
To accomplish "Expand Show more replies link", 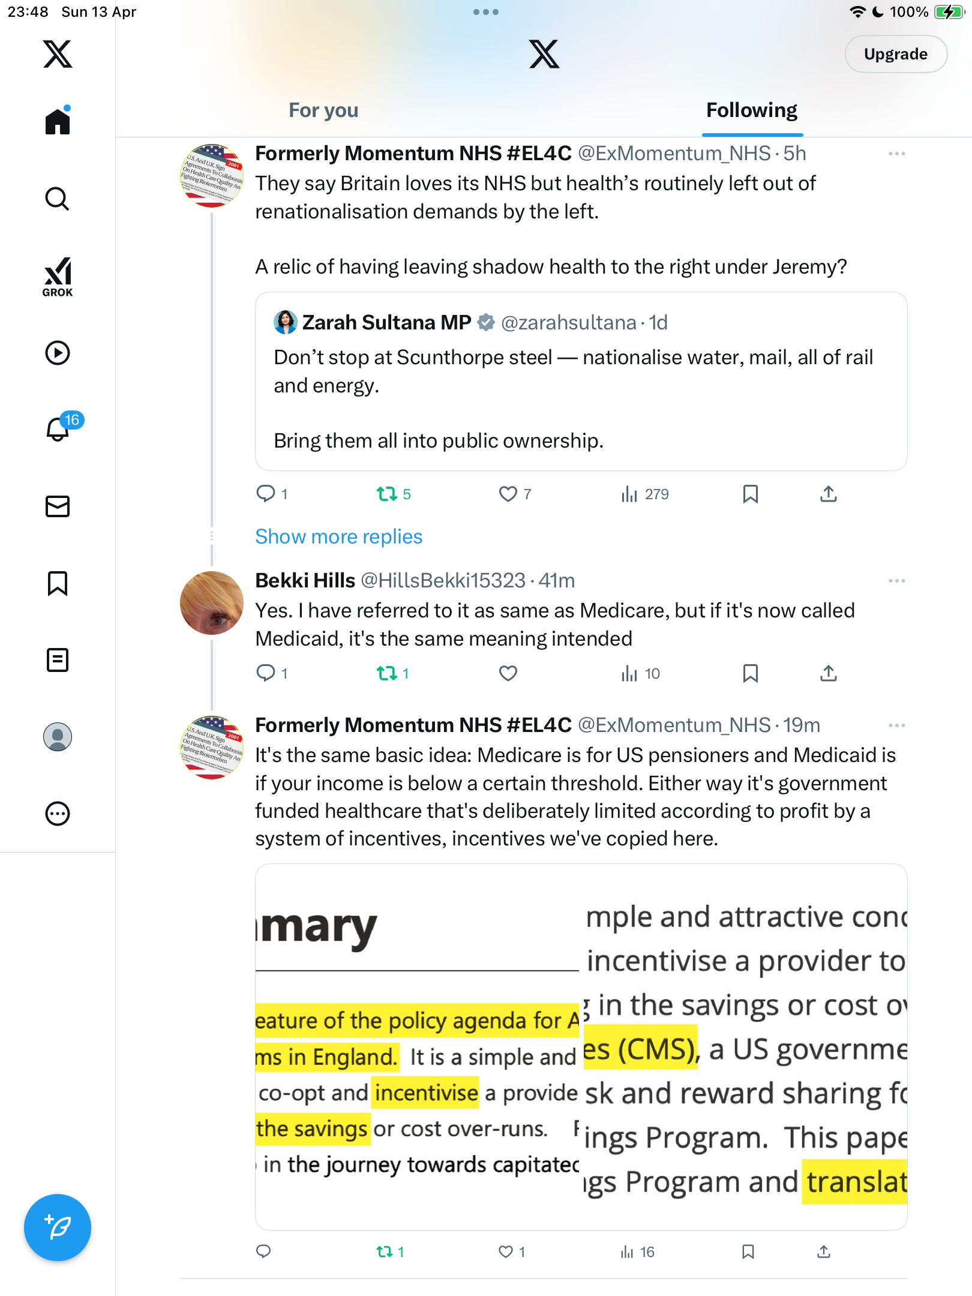I will 339,536.
